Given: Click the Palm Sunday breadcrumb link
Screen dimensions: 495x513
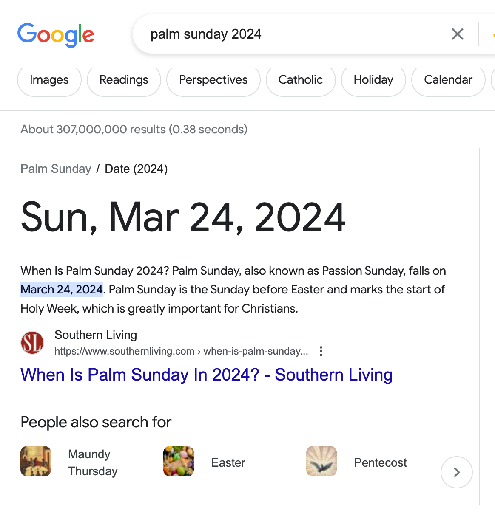Looking at the screenshot, I should 56,169.
